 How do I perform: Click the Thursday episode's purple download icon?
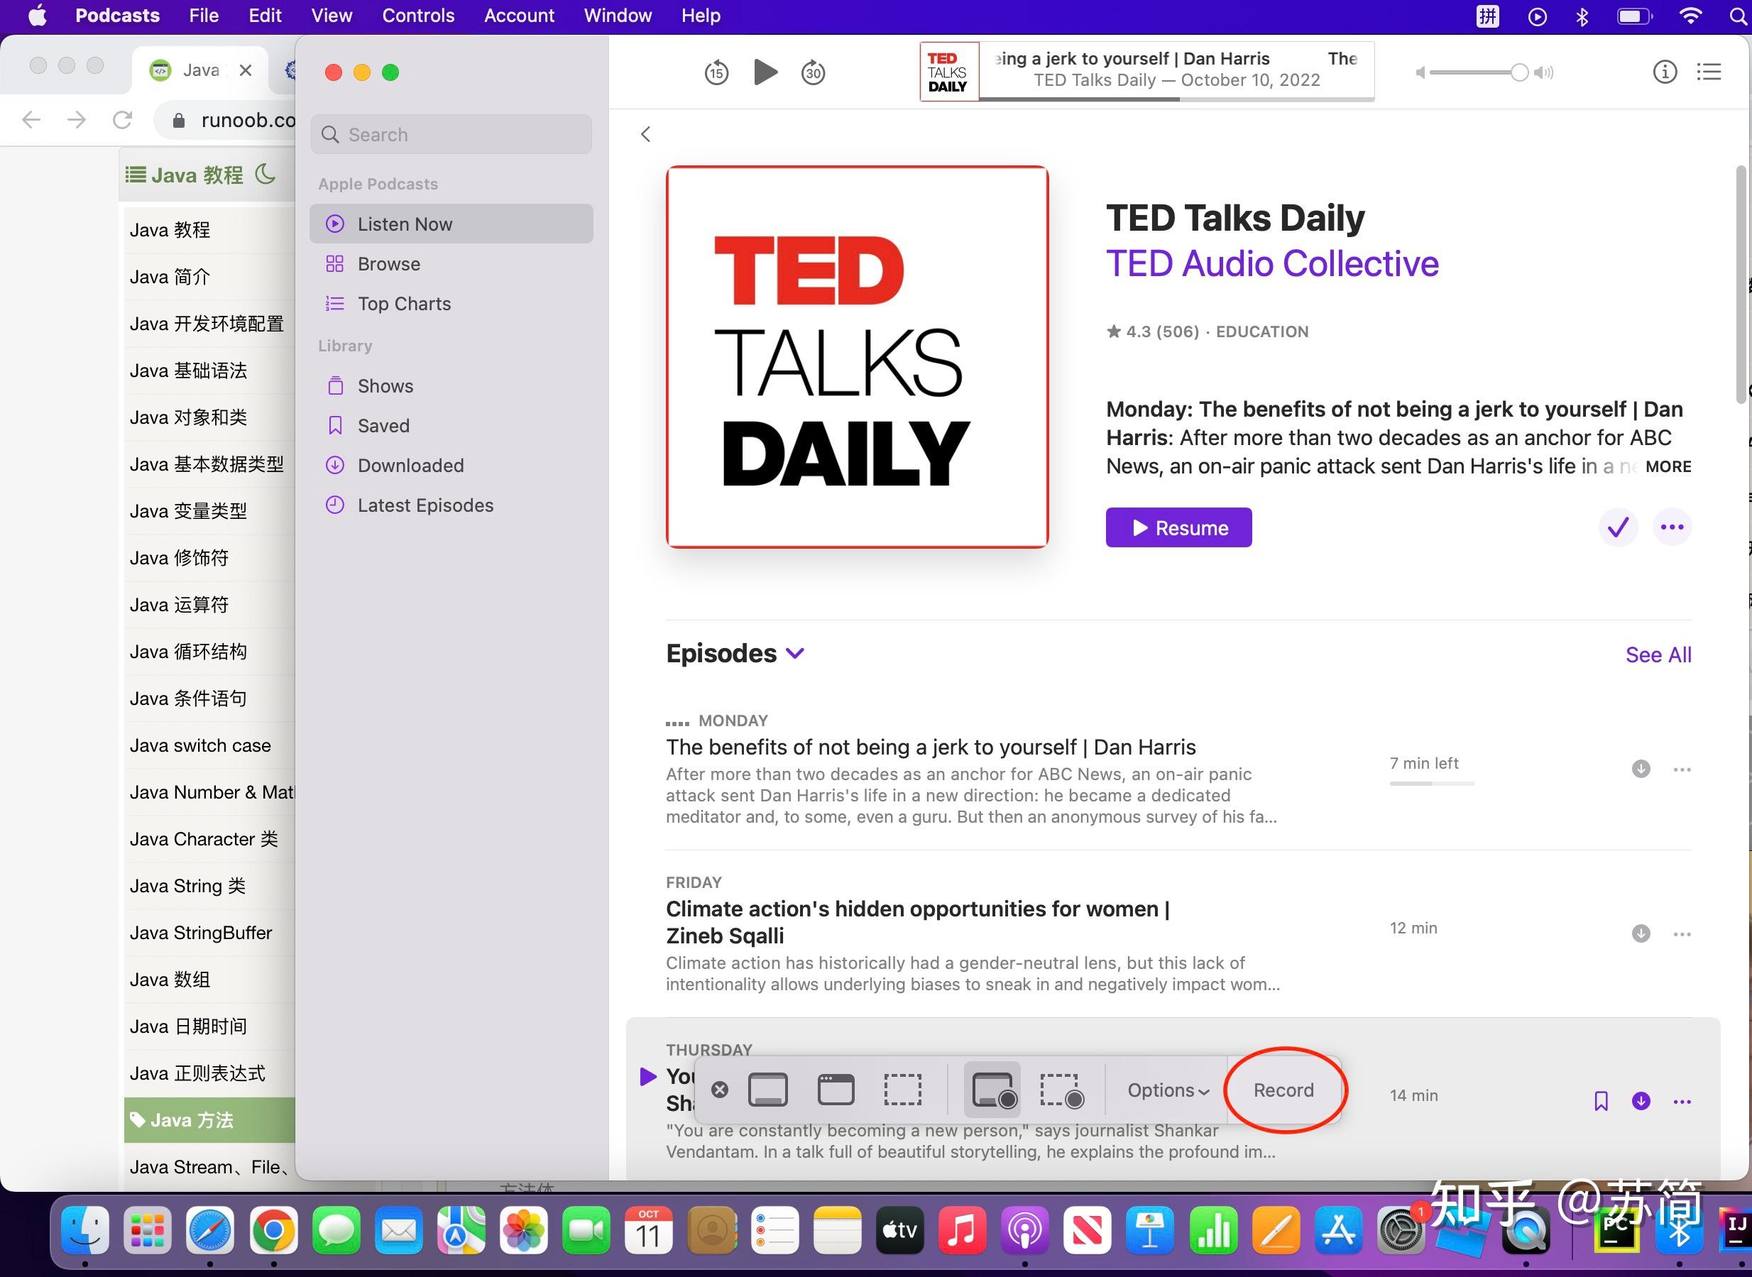pos(1641,1101)
